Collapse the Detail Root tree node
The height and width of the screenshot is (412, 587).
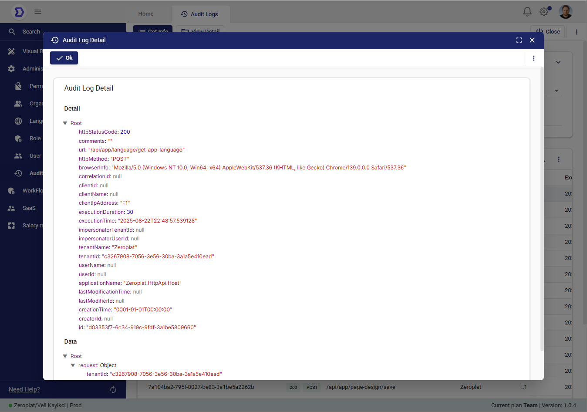(x=65, y=123)
